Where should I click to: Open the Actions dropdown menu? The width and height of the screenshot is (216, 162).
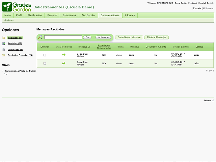click(103, 37)
